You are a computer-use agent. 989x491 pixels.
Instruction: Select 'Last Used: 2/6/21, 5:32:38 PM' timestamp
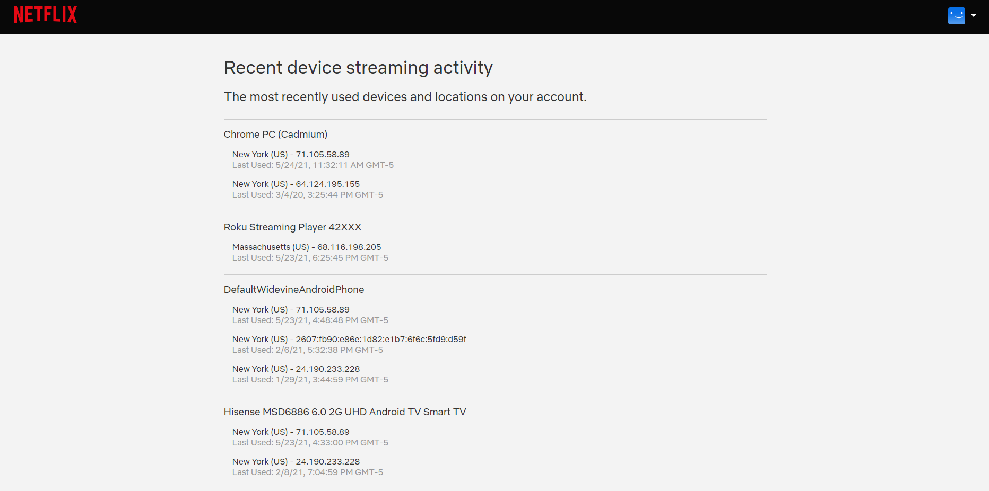point(308,350)
